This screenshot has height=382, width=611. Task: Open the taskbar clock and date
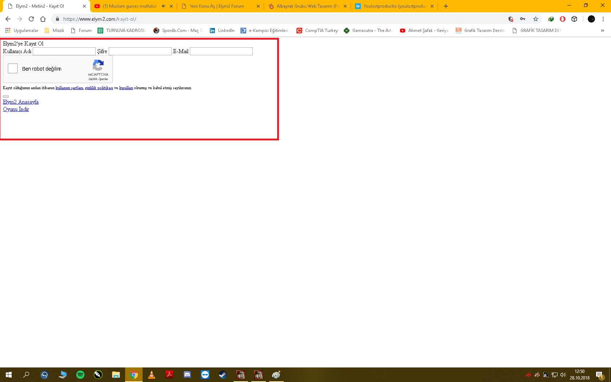point(580,375)
